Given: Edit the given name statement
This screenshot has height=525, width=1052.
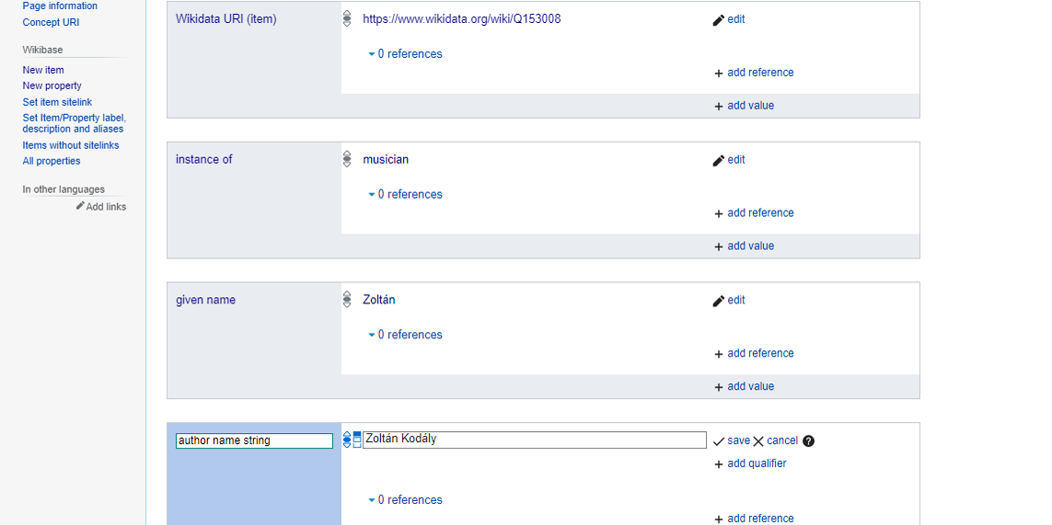Looking at the screenshot, I should [x=728, y=301].
